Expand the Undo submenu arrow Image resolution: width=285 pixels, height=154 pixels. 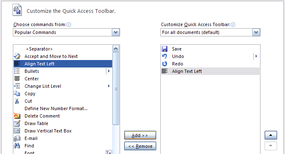click(x=256, y=56)
